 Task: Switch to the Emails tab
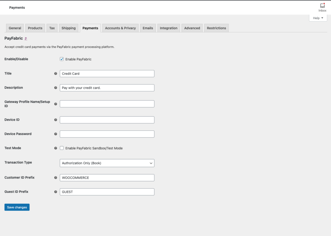tap(148, 28)
